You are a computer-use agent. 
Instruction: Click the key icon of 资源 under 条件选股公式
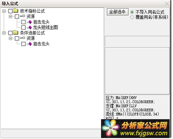pyautogui.click(x=22, y=38)
